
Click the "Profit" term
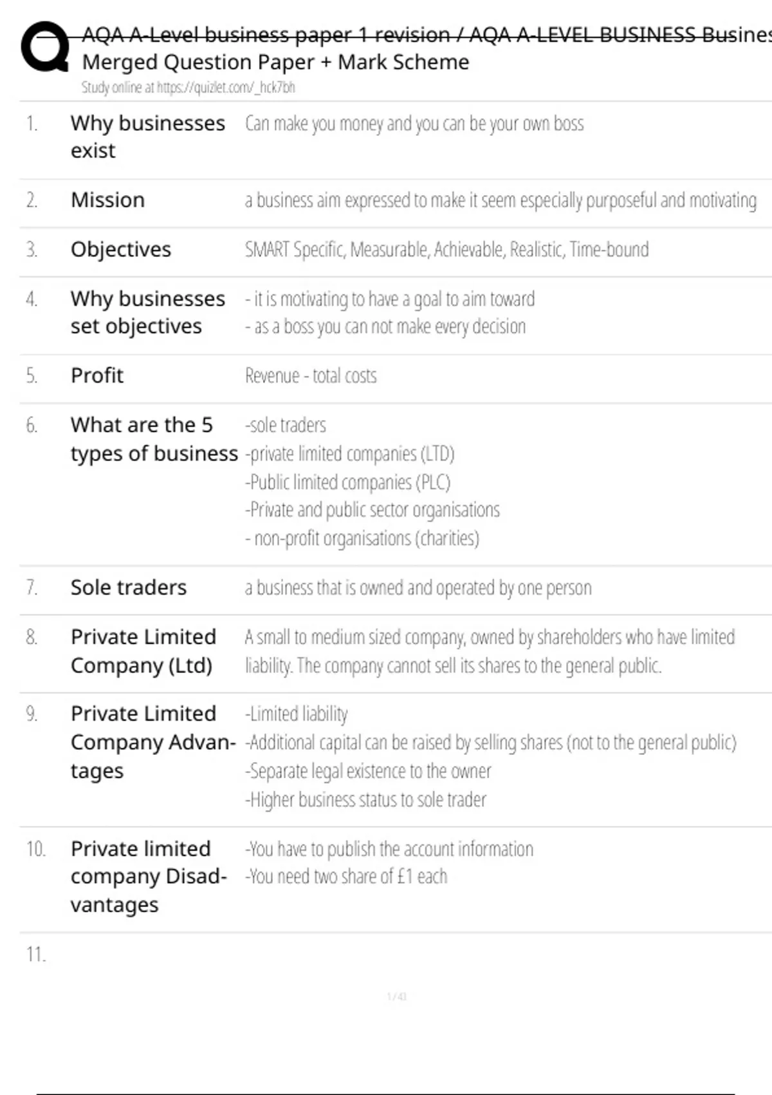[96, 376]
